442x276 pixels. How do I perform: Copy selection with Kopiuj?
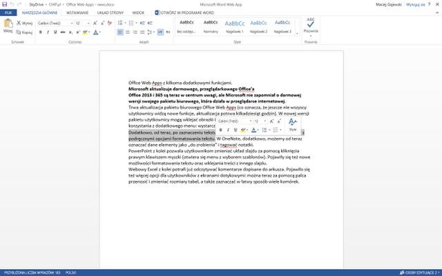[x=25, y=32]
